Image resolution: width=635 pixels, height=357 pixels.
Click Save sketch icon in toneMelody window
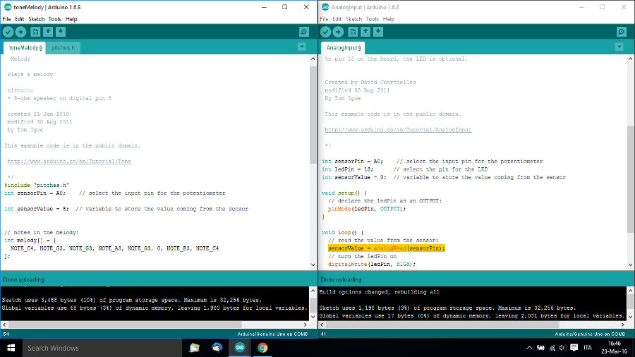click(x=61, y=32)
